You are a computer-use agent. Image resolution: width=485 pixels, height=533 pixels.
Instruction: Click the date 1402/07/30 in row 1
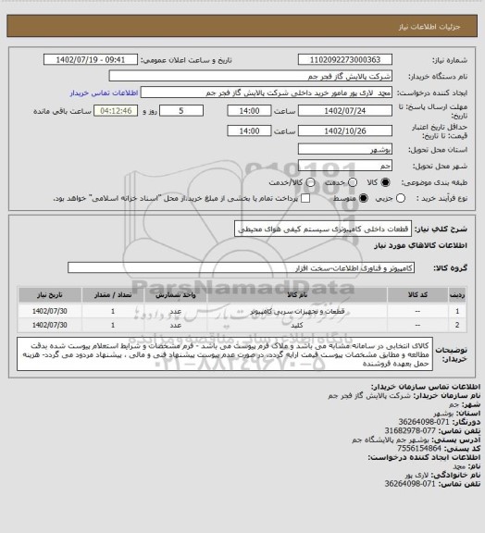tap(50, 311)
